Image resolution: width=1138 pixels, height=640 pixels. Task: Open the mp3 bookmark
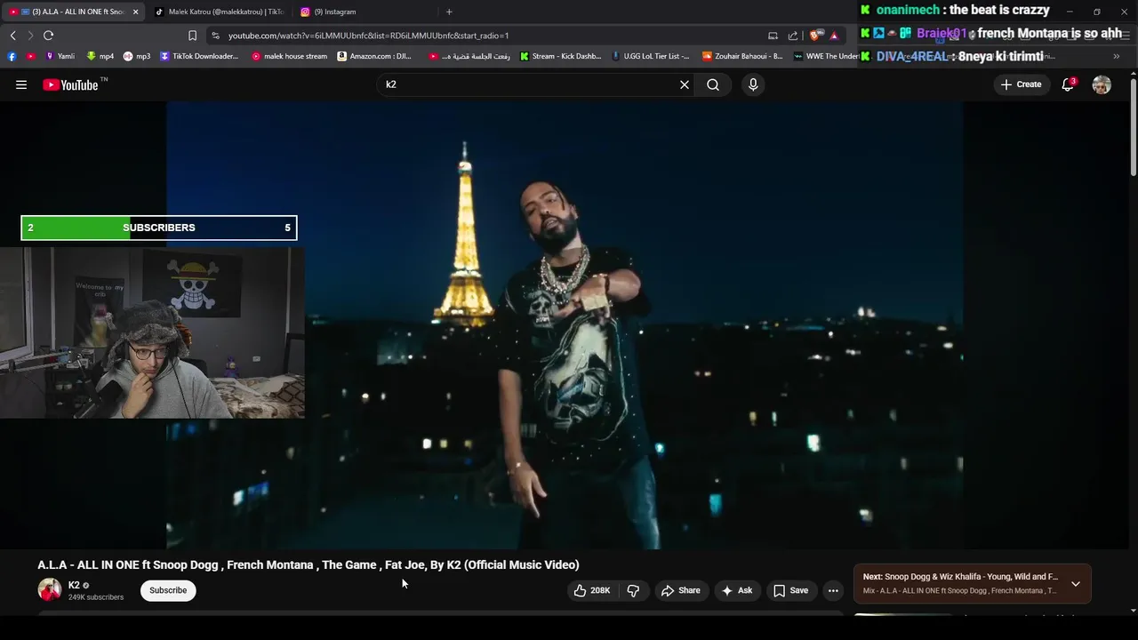137,56
